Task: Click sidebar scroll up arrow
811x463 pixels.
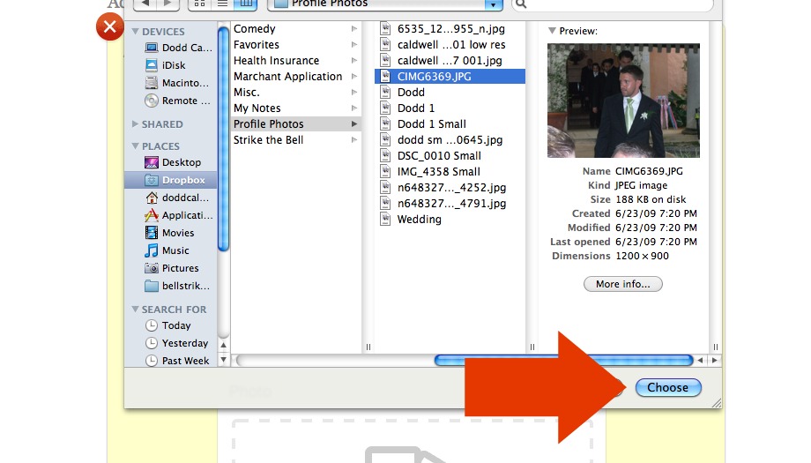Action: (x=223, y=345)
